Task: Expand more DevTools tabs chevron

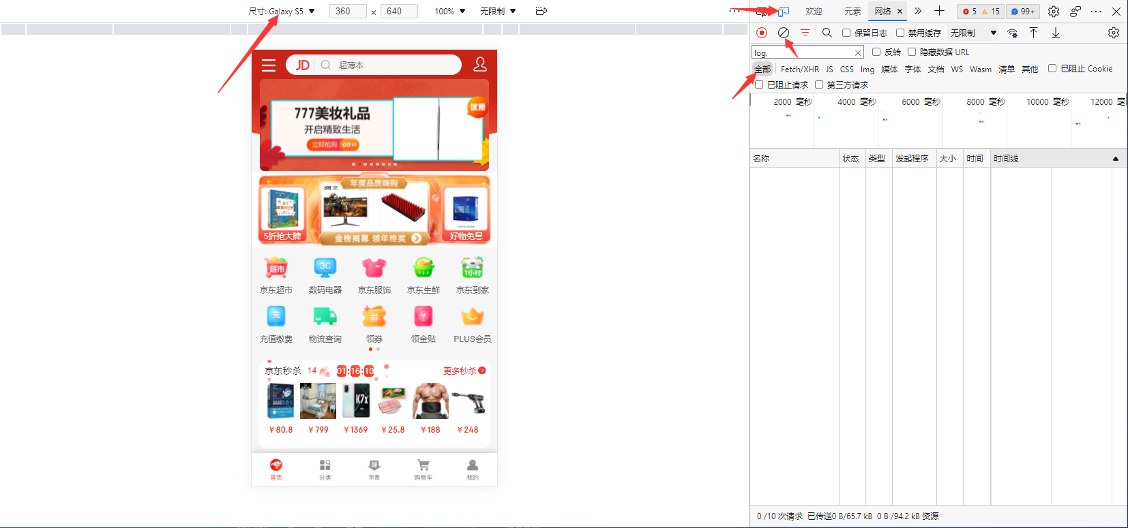Action: (918, 11)
